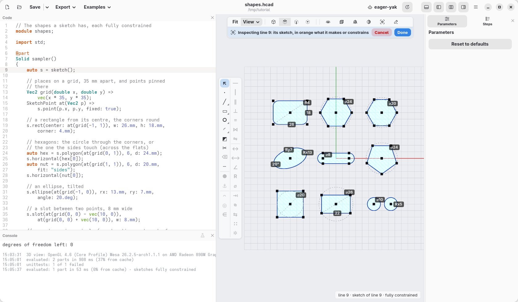
Task: Close the Console panel with its X
Action: [x=212, y=235]
